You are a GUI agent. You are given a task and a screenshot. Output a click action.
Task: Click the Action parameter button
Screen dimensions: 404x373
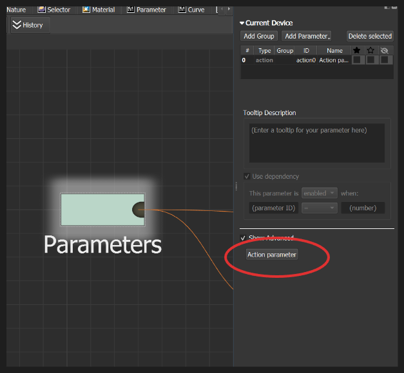(272, 255)
